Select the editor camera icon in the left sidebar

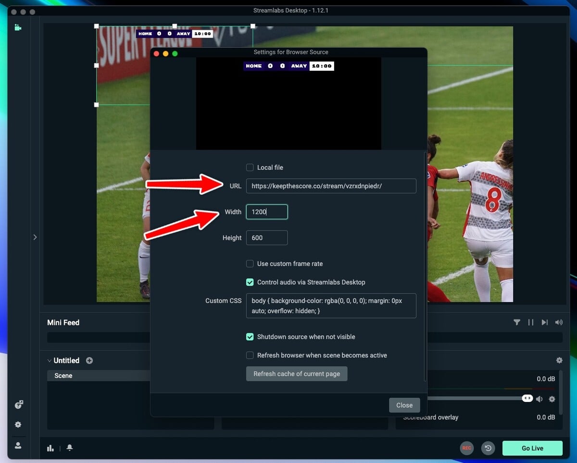coord(18,27)
